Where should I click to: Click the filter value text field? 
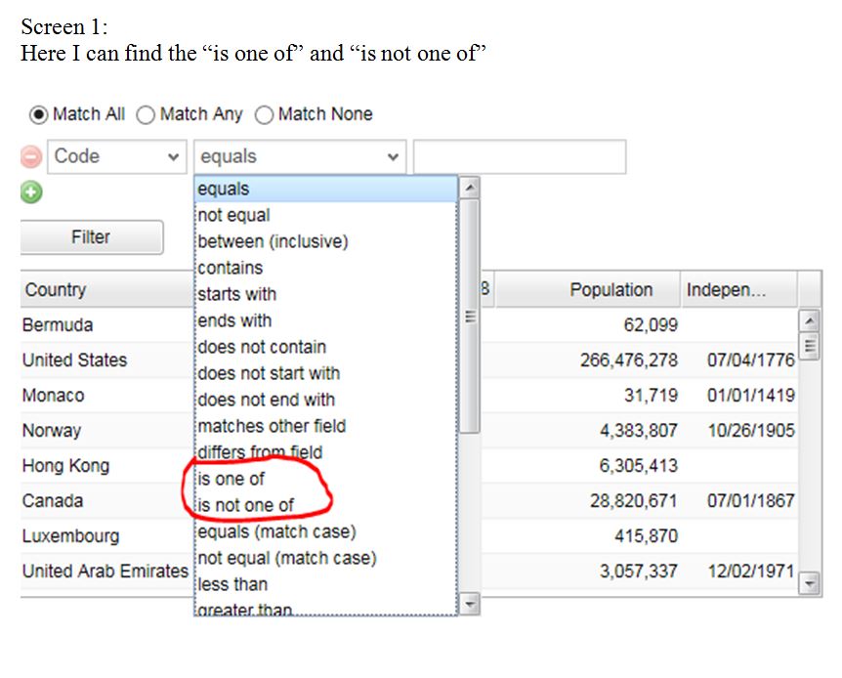[x=519, y=156]
